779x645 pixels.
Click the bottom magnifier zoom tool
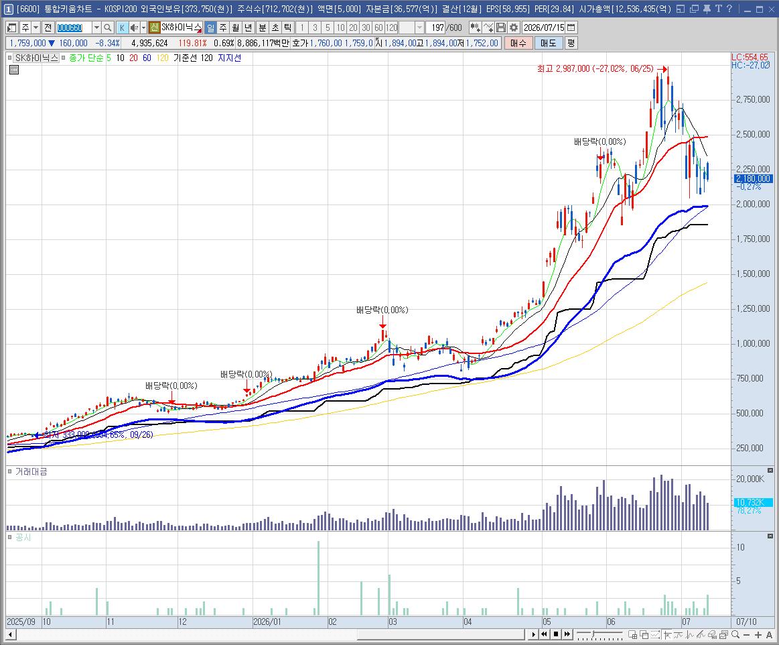coord(735,634)
